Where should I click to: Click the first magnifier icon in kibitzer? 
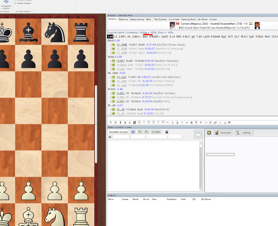(x=140, y=132)
